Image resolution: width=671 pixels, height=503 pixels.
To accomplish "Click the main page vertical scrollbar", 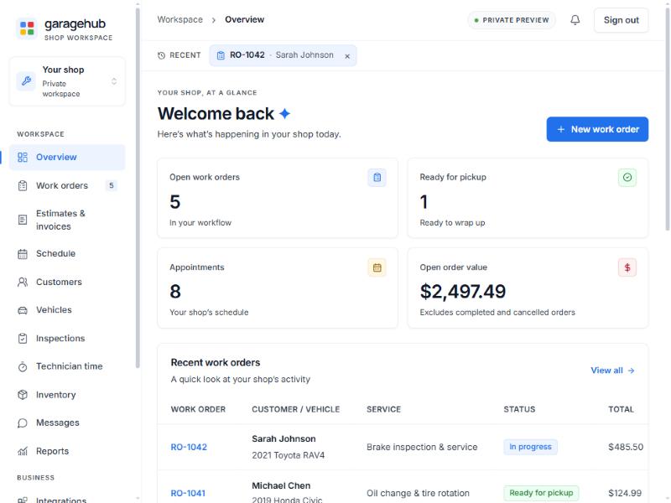I will coord(668,120).
